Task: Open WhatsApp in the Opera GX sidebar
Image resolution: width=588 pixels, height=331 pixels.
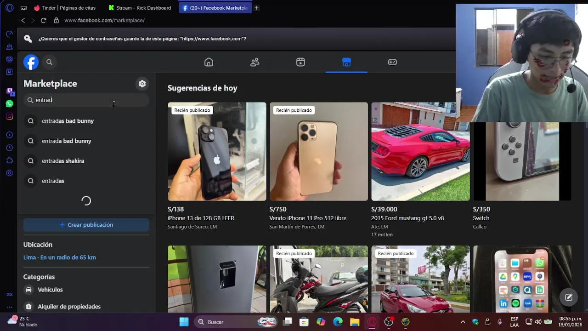Action: coord(10,104)
